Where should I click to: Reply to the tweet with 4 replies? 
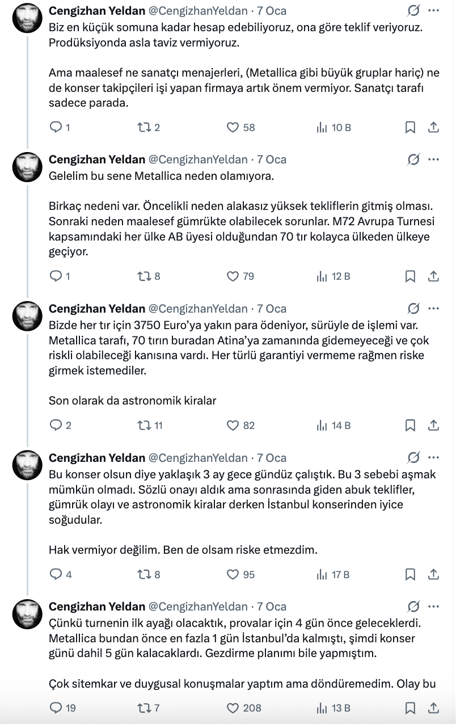pos(56,574)
